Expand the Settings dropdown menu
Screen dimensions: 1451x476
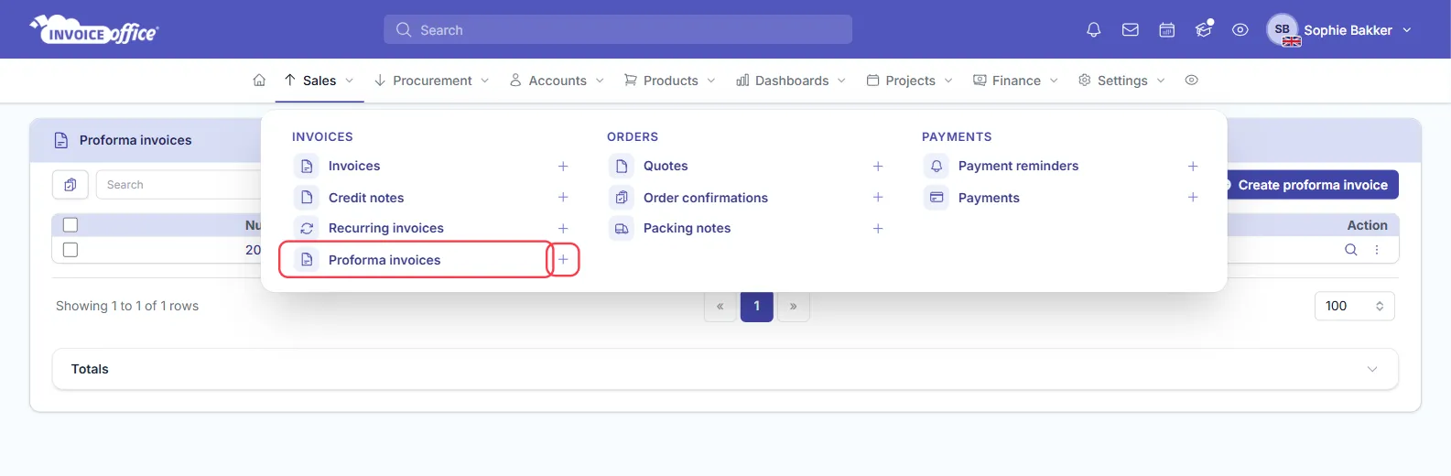pyautogui.click(x=1121, y=81)
